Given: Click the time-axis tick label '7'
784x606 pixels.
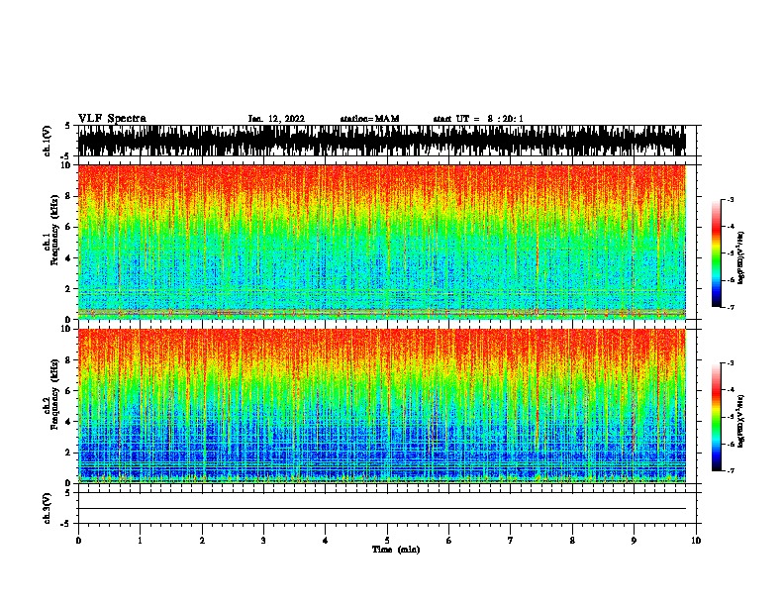Looking at the screenshot, I should (x=511, y=541).
